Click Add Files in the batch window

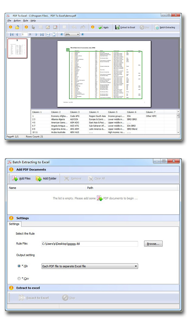coord(21,179)
